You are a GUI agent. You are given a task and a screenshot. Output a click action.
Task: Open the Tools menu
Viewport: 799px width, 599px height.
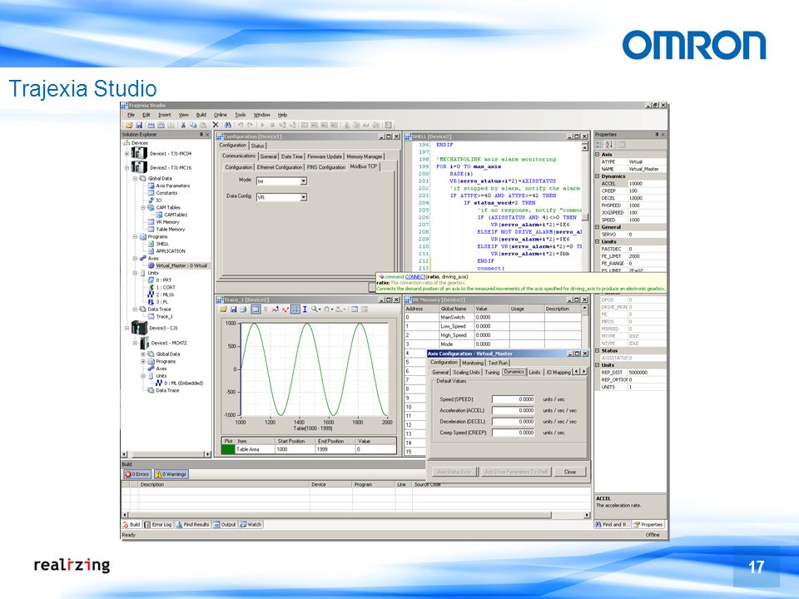(241, 115)
